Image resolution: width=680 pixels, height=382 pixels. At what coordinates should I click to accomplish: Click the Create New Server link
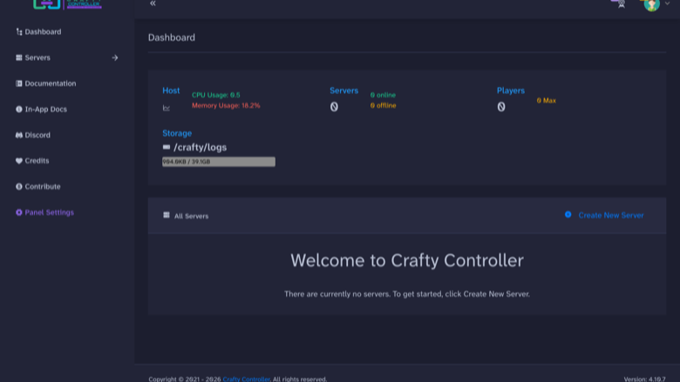(x=610, y=215)
